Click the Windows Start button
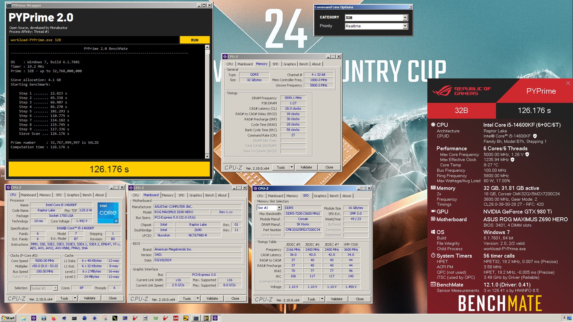This screenshot has height=322, width=573. [8, 318]
